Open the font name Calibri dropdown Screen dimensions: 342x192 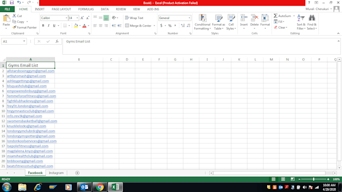pyautogui.click(x=66, y=18)
